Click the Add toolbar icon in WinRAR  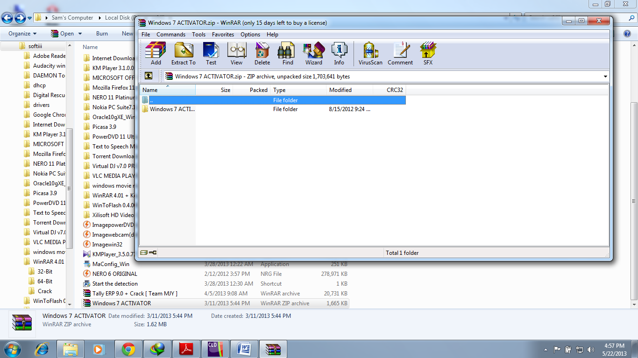coord(156,54)
